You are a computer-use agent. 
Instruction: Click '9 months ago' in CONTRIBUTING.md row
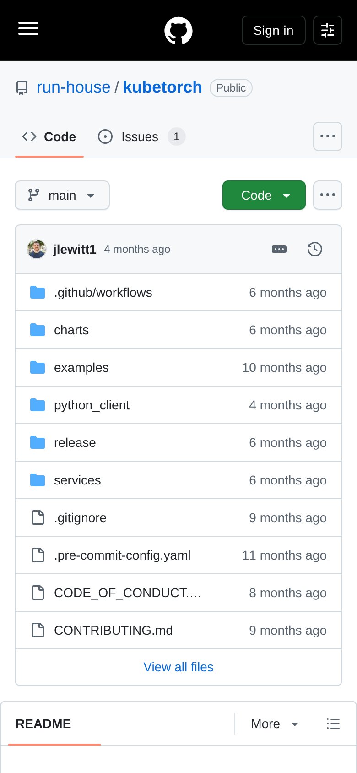tap(288, 630)
